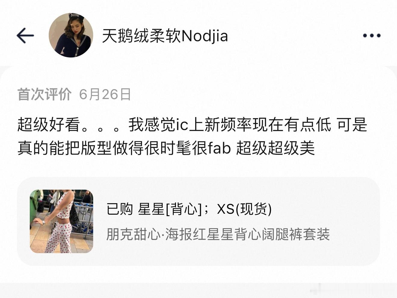Go back using the left arrow icon
The width and height of the screenshot is (397, 298).
tap(25, 36)
